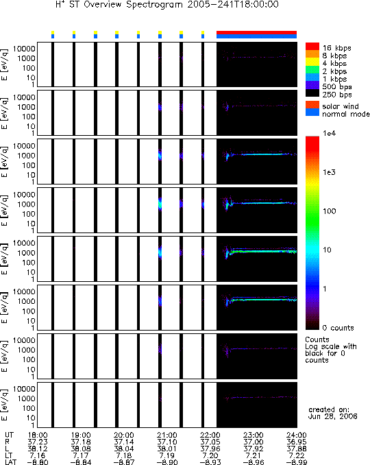Click the R value '37.18'
Screen dimensions: 370x465
click(81, 442)
